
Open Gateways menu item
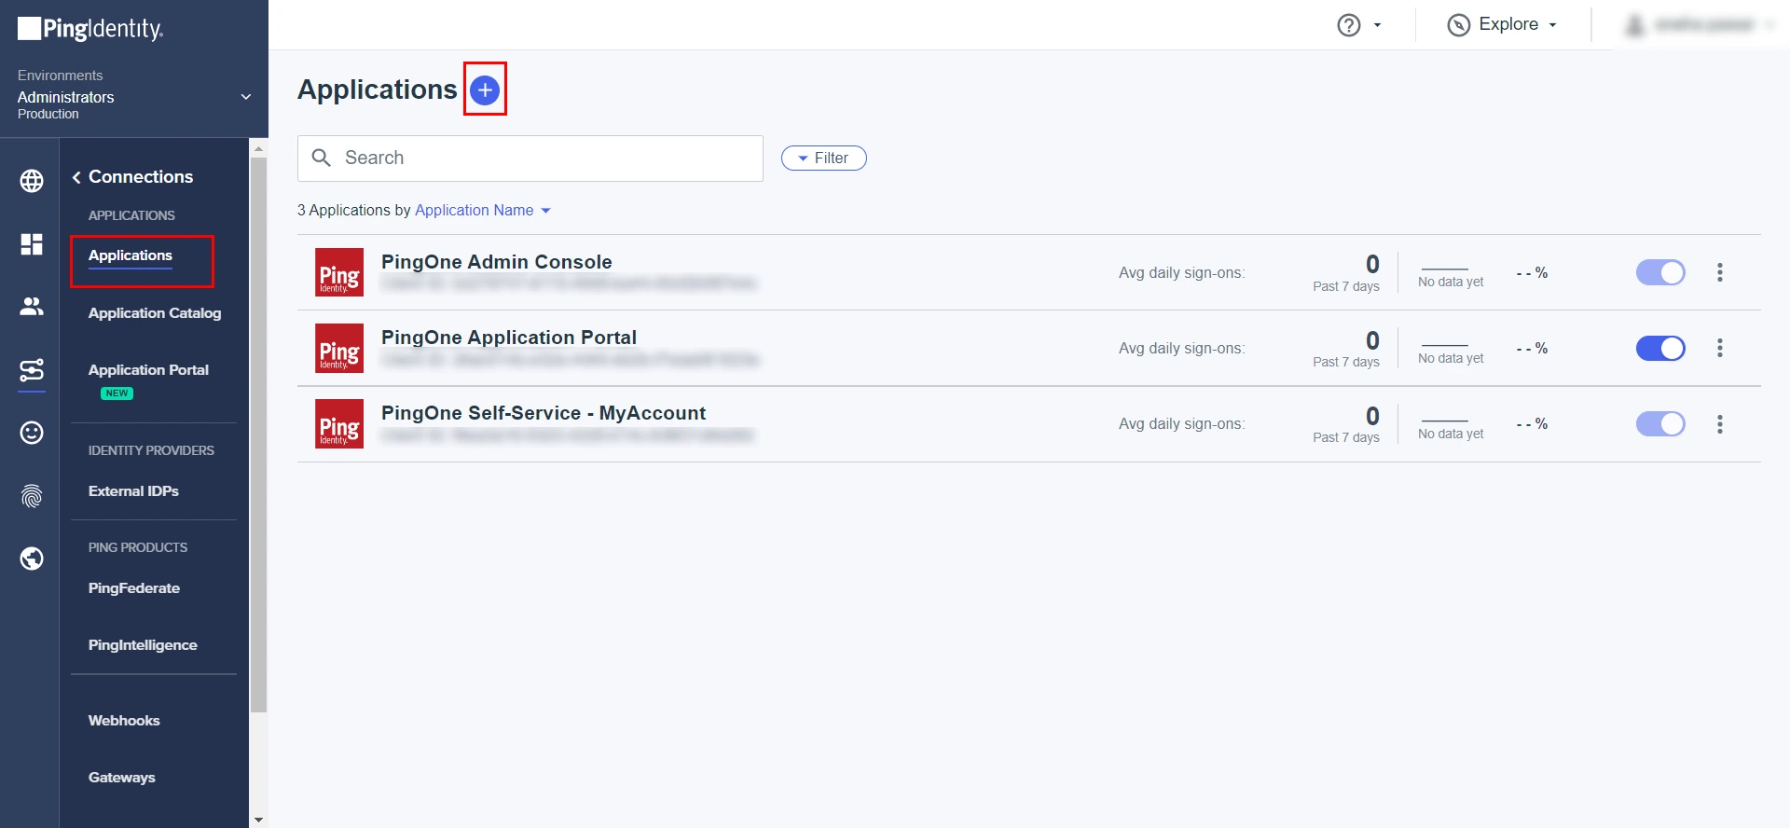pos(122,778)
